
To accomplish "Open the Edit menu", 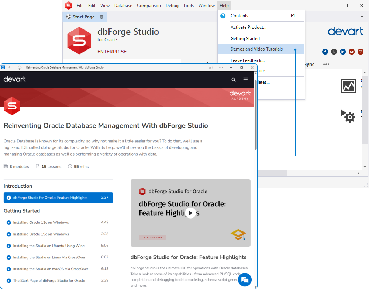I will click(x=92, y=6).
